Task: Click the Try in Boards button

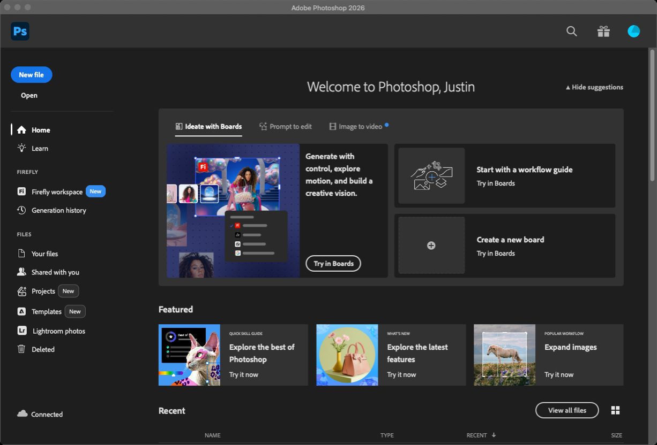Action: 333,263
